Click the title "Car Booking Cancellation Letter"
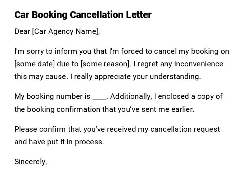The image size is (252, 184). [x=83, y=15]
